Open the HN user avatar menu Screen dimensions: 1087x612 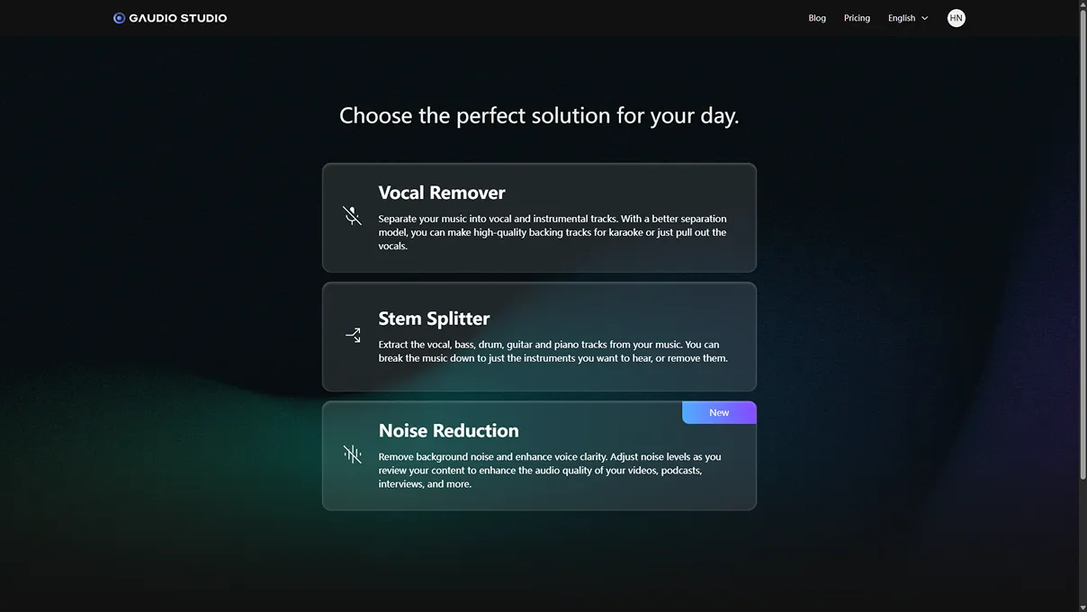(956, 18)
